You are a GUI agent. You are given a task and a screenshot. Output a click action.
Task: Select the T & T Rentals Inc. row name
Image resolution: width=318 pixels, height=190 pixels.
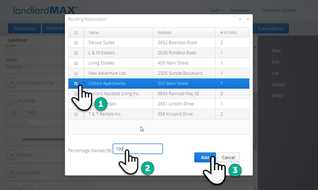click(x=105, y=114)
